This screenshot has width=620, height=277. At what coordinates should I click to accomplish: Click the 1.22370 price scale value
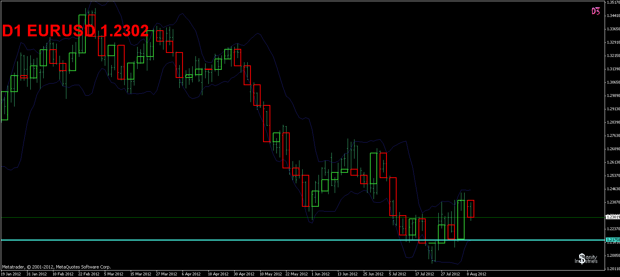pos(614,229)
